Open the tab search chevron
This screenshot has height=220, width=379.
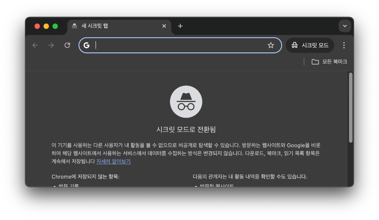[345, 26]
